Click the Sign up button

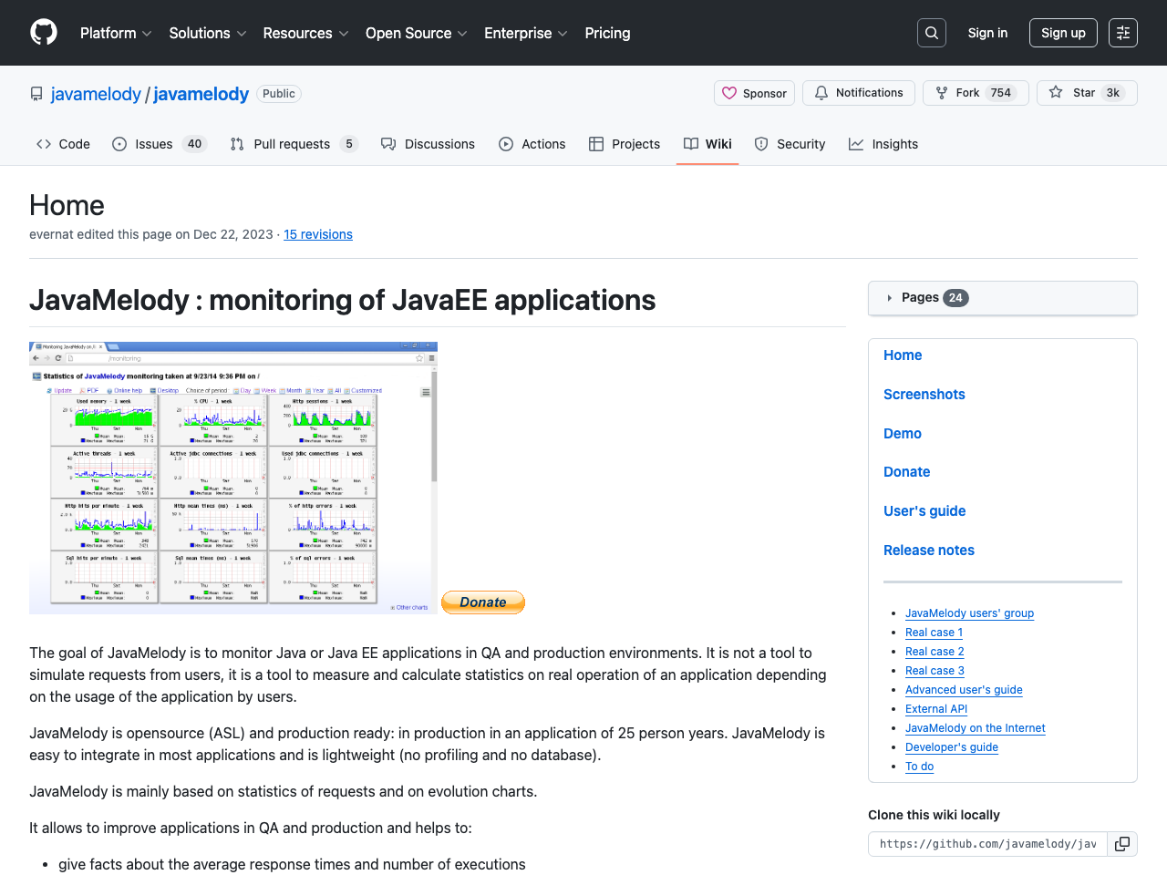1063,32
